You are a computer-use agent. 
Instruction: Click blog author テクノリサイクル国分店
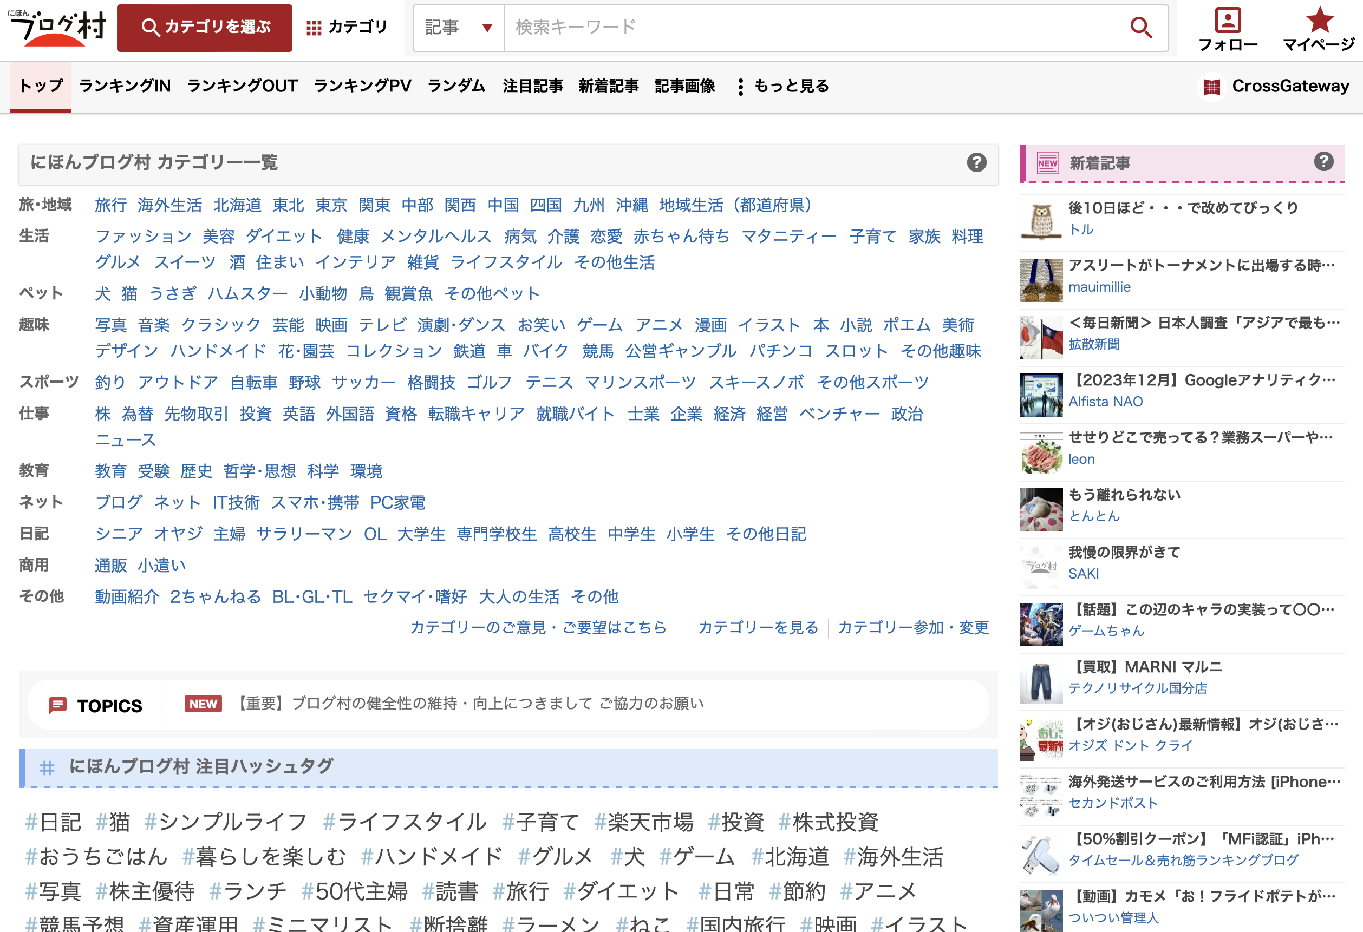pyautogui.click(x=1138, y=688)
